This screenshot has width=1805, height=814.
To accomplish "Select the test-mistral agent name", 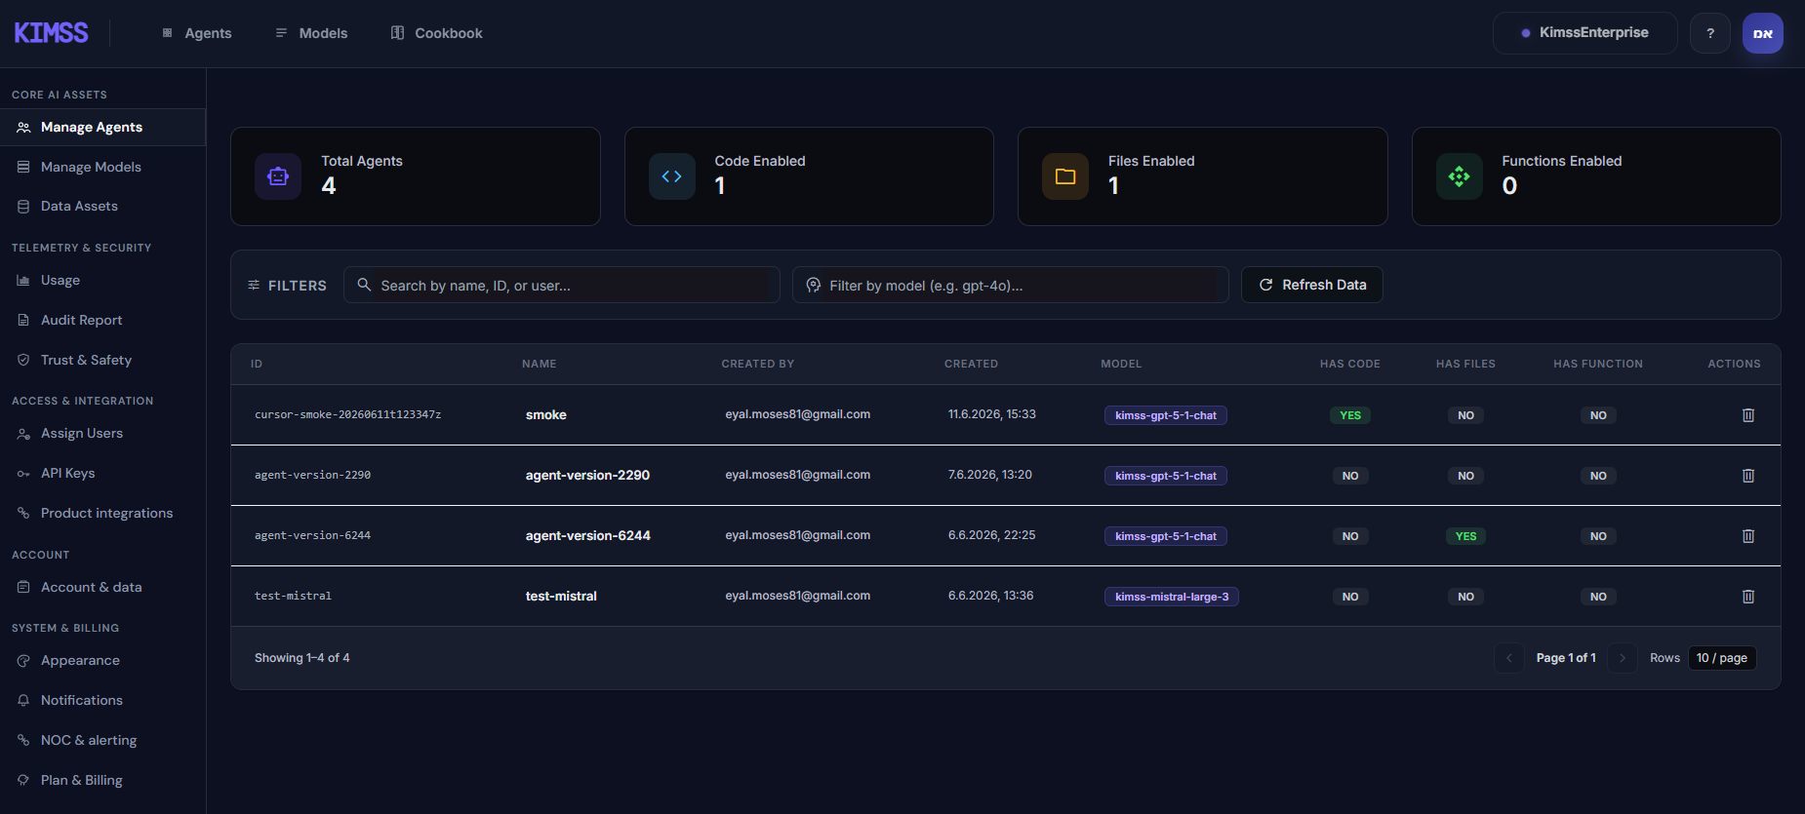I will (561, 597).
